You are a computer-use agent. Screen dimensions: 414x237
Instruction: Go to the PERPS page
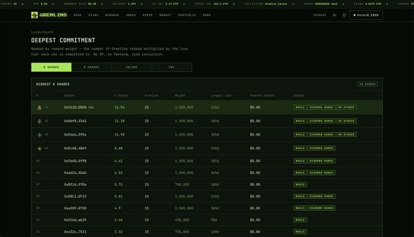[x=147, y=15]
